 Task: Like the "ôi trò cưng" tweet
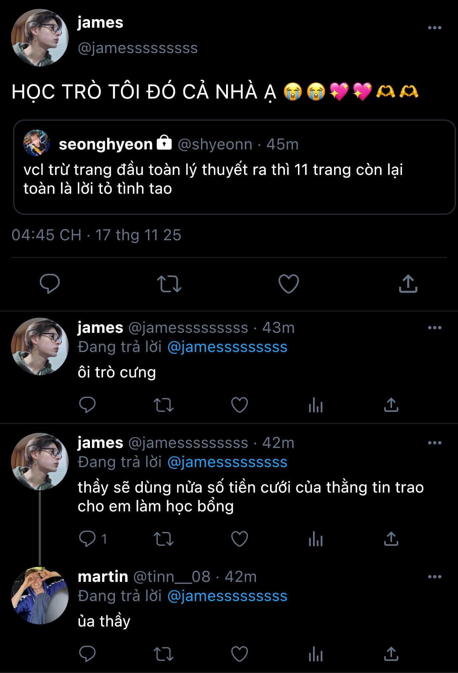[239, 405]
